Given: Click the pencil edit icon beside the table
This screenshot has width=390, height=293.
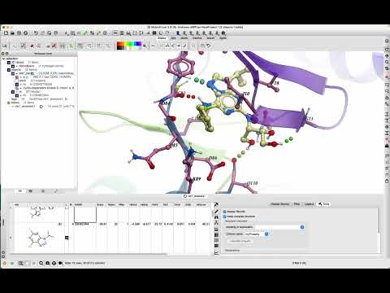Looking at the screenshot, I should coord(216,212).
